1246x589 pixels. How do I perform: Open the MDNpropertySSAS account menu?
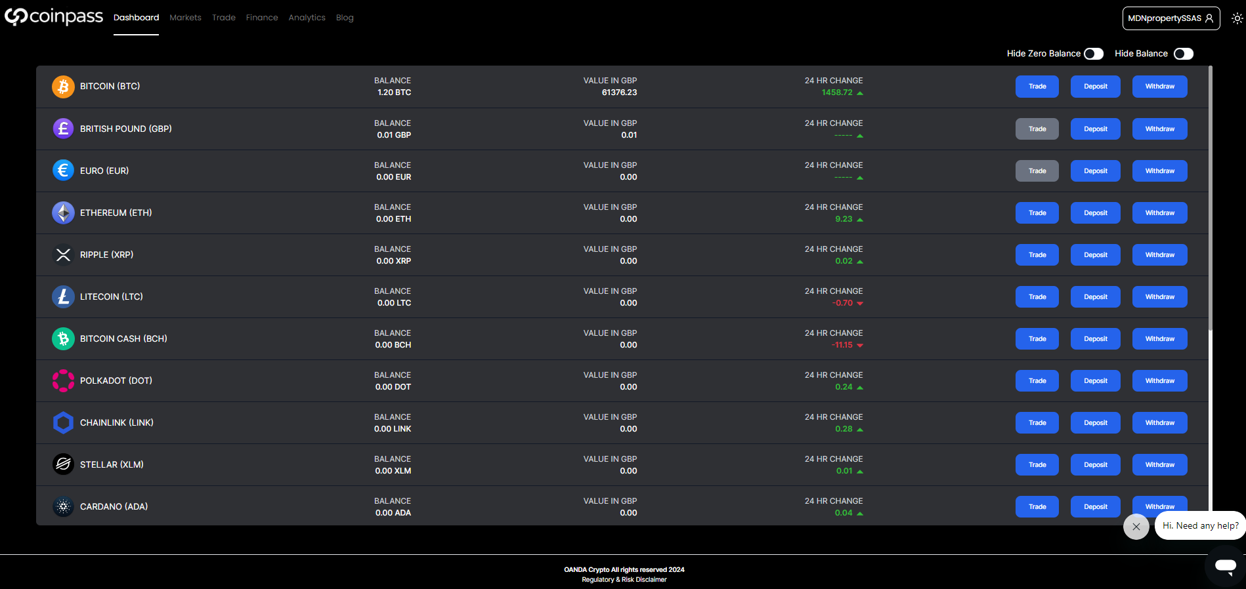(1171, 18)
